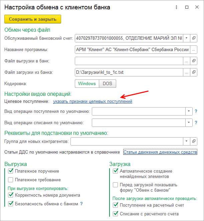Uncheck the Платежное поручение checkbox
Image resolution: width=204 pixels, height=221 pixels.
pos(10,171)
